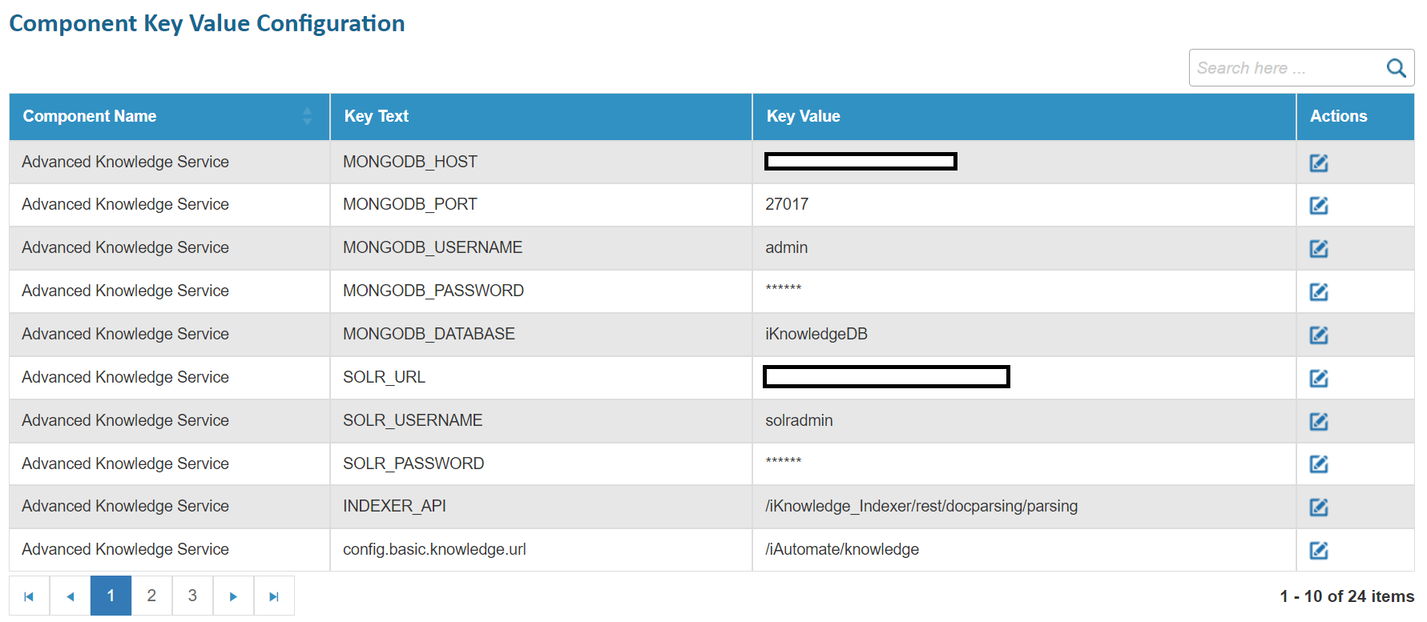
Task: Click the edit icon for MONGODB_HOST row
Action: coord(1318,163)
